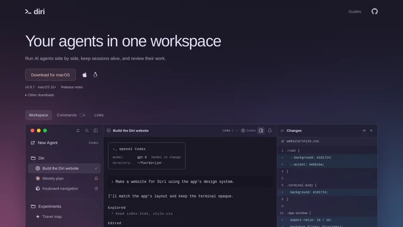Click New Agent in the sidebar
Screen dimensions: 403x227
pyautogui.click(x=47, y=143)
